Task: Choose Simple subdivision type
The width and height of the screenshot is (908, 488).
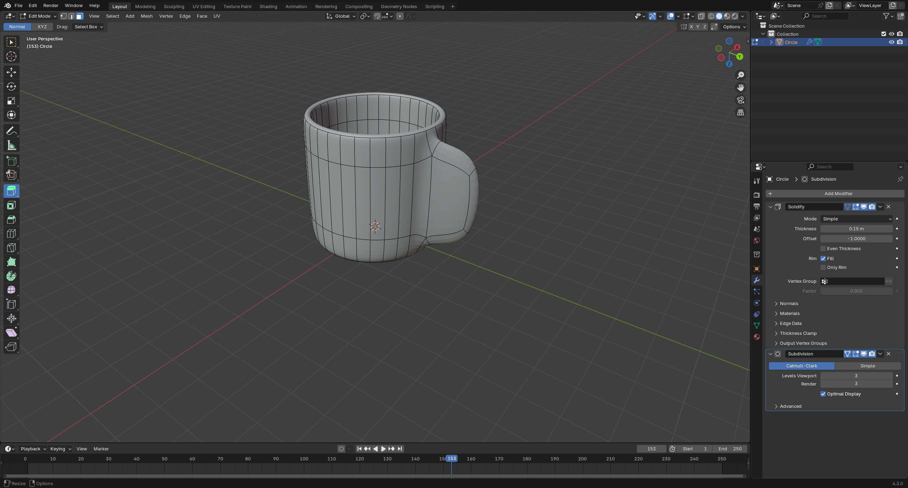Action: (x=868, y=366)
